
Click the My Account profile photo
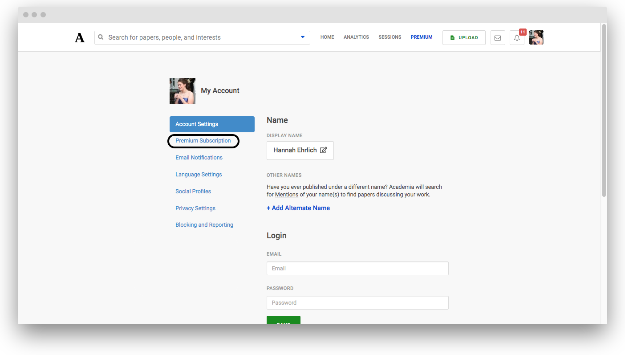[x=183, y=91]
